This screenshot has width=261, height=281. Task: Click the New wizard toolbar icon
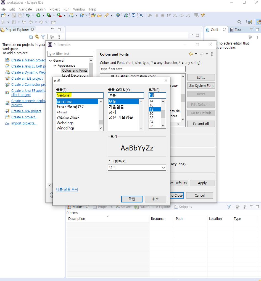3,15
